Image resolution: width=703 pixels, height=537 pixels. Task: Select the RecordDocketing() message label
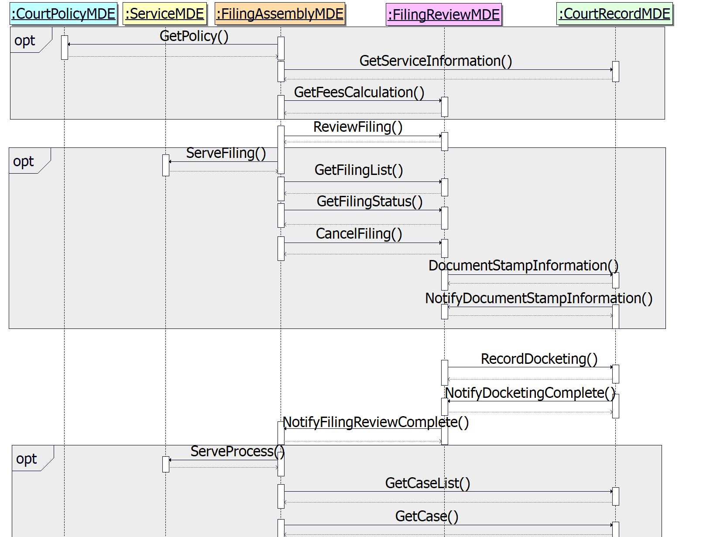tap(539, 359)
